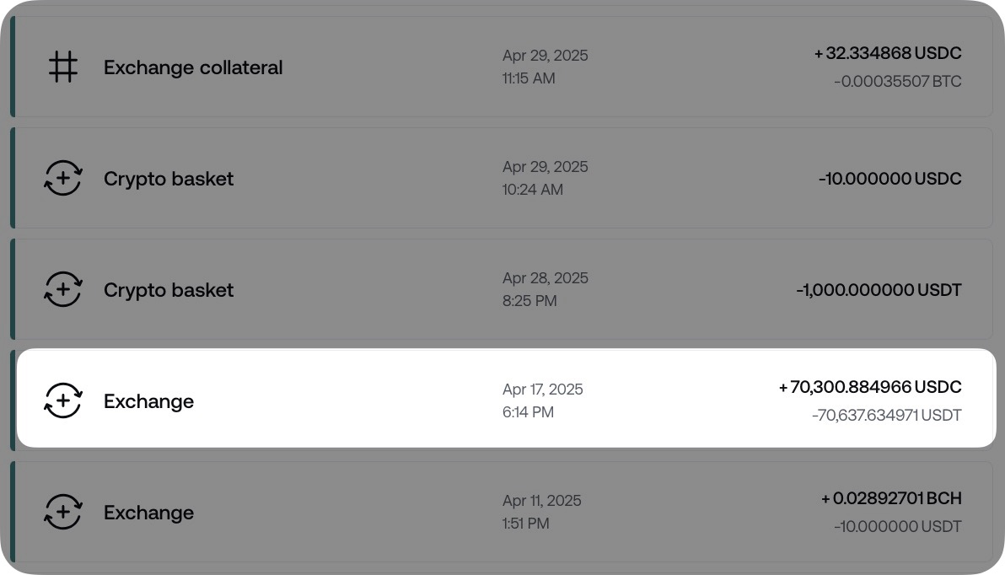Click the Apr 17, 2025 date
Viewport: 1005px width, 575px height.
tap(542, 390)
